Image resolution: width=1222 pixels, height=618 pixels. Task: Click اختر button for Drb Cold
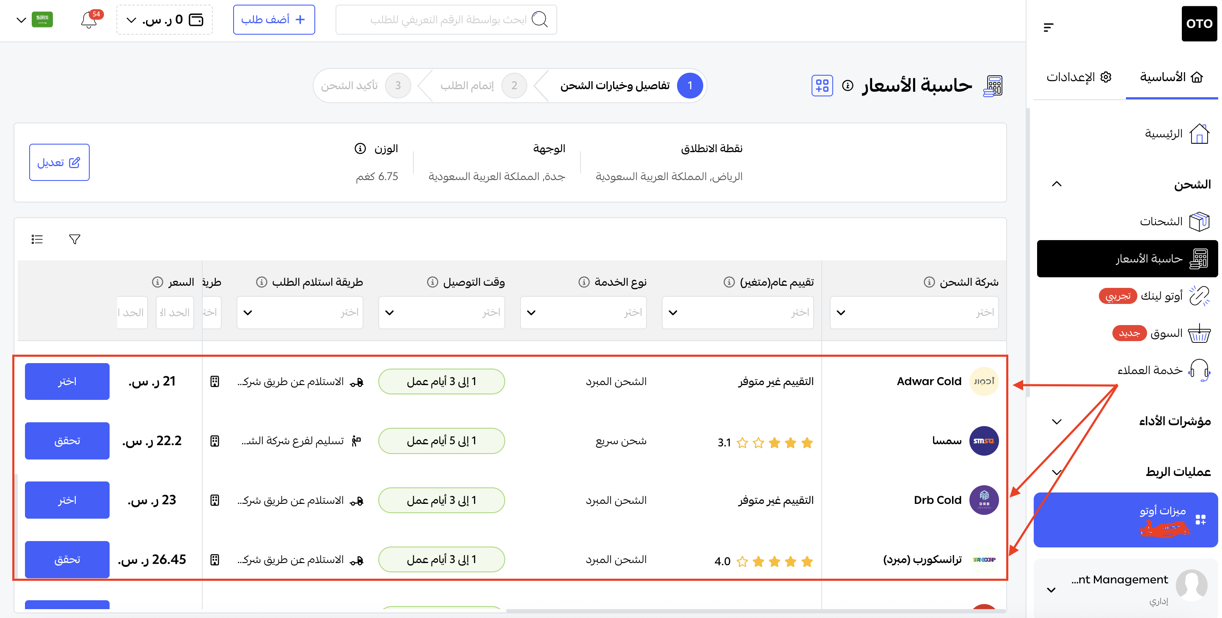67,500
